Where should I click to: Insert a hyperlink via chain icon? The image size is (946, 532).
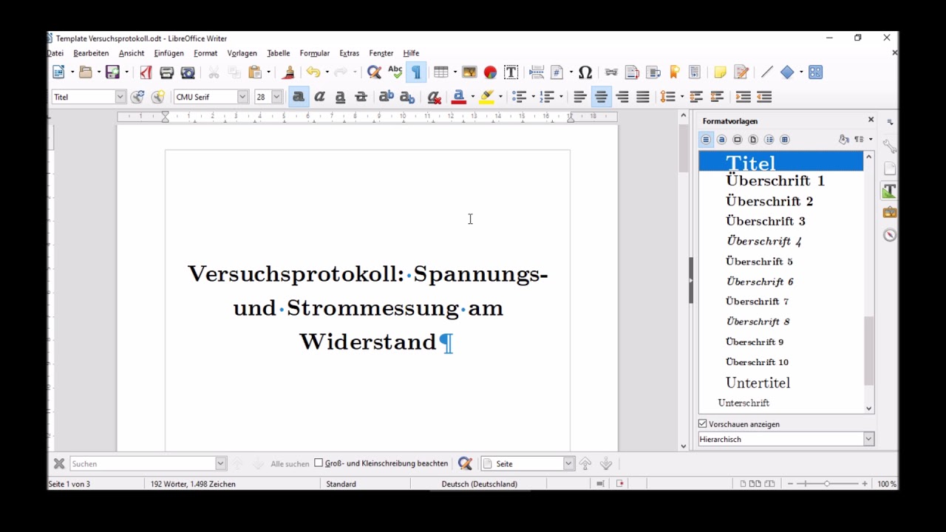coord(611,72)
